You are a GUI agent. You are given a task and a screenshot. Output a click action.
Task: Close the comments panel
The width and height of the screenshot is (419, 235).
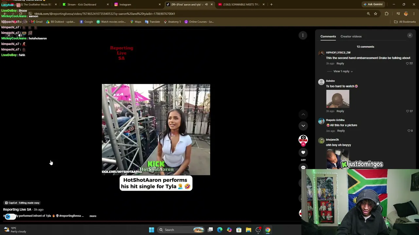[410, 35]
